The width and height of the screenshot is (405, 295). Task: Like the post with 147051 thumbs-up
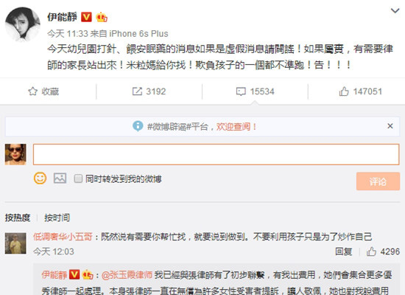(344, 91)
